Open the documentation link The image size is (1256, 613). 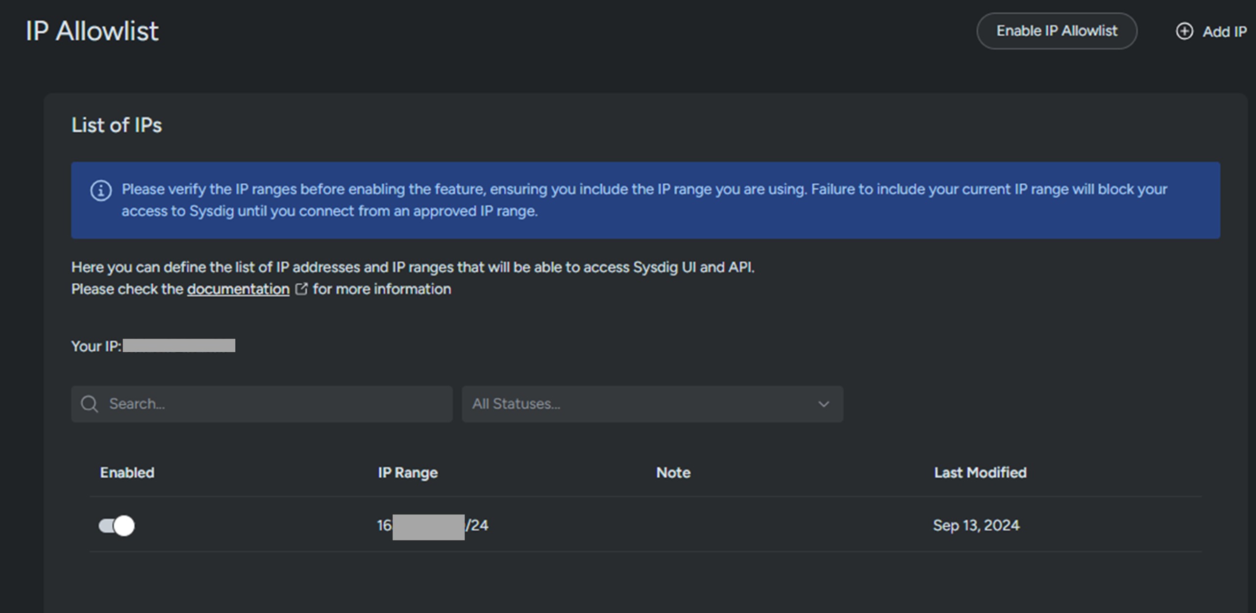[238, 289]
